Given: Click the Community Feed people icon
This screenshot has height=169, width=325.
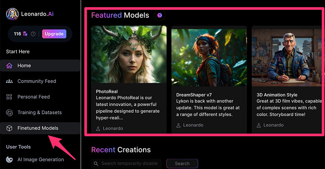Looking at the screenshot, I should [x=9, y=81].
